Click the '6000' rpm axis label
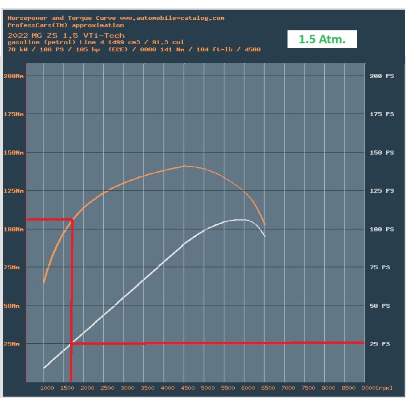The width and height of the screenshot is (406, 398). click(248, 388)
